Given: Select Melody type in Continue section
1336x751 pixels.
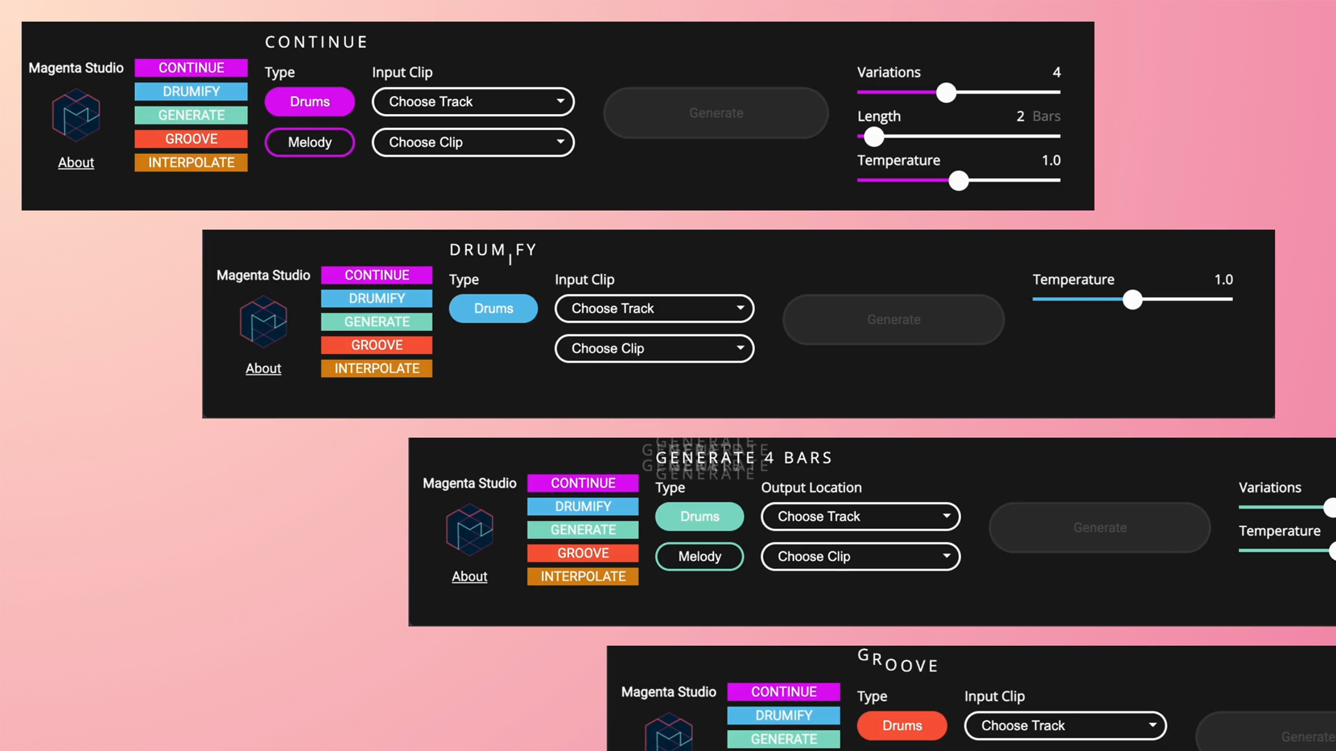Looking at the screenshot, I should coord(309,142).
